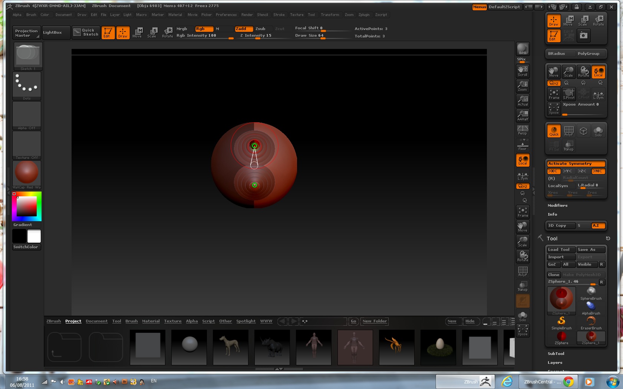
Task: Click the Actual size icon
Action: [x=523, y=100]
